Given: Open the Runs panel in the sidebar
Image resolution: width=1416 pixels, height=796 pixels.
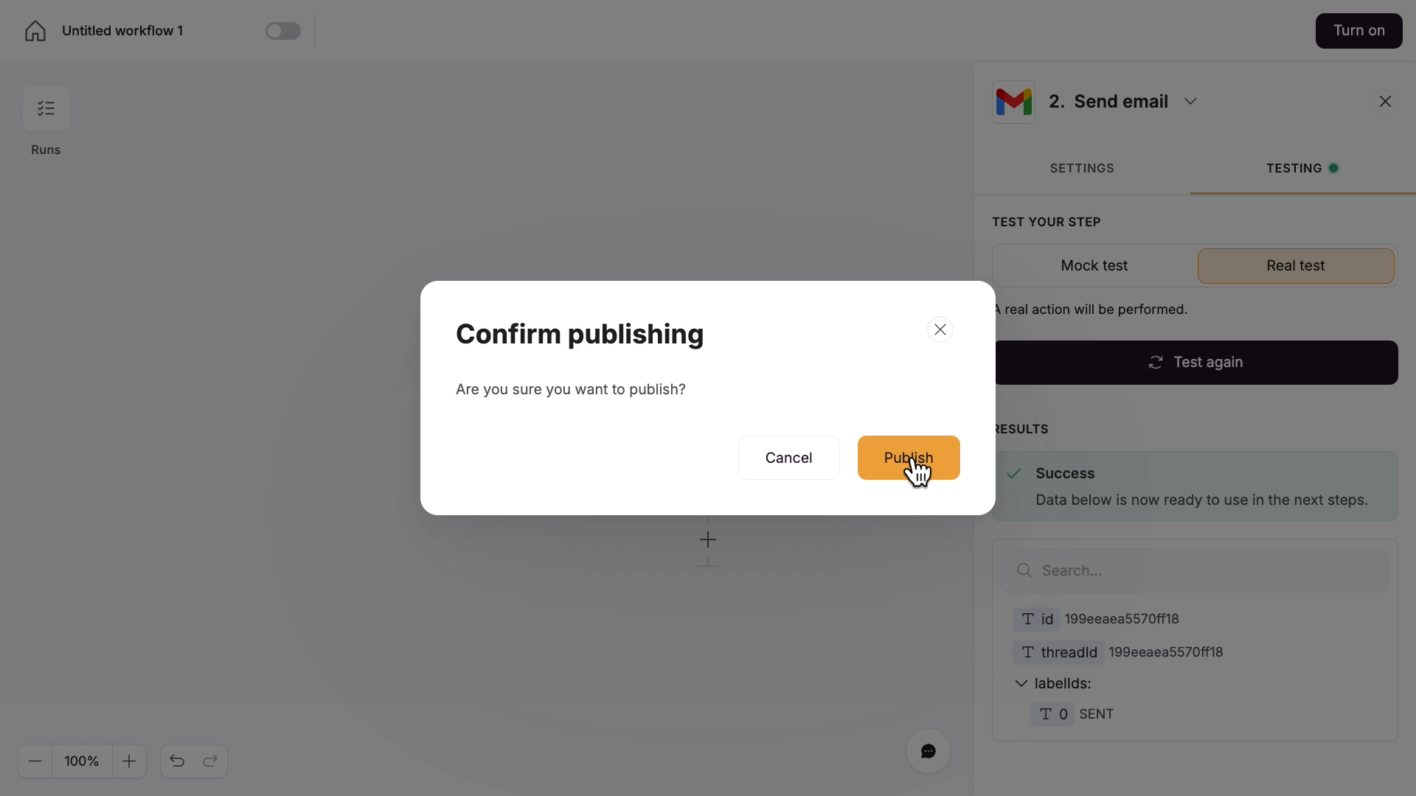Looking at the screenshot, I should pyautogui.click(x=46, y=109).
